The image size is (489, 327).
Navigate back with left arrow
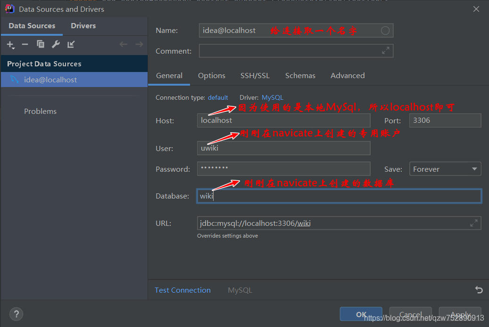[124, 44]
